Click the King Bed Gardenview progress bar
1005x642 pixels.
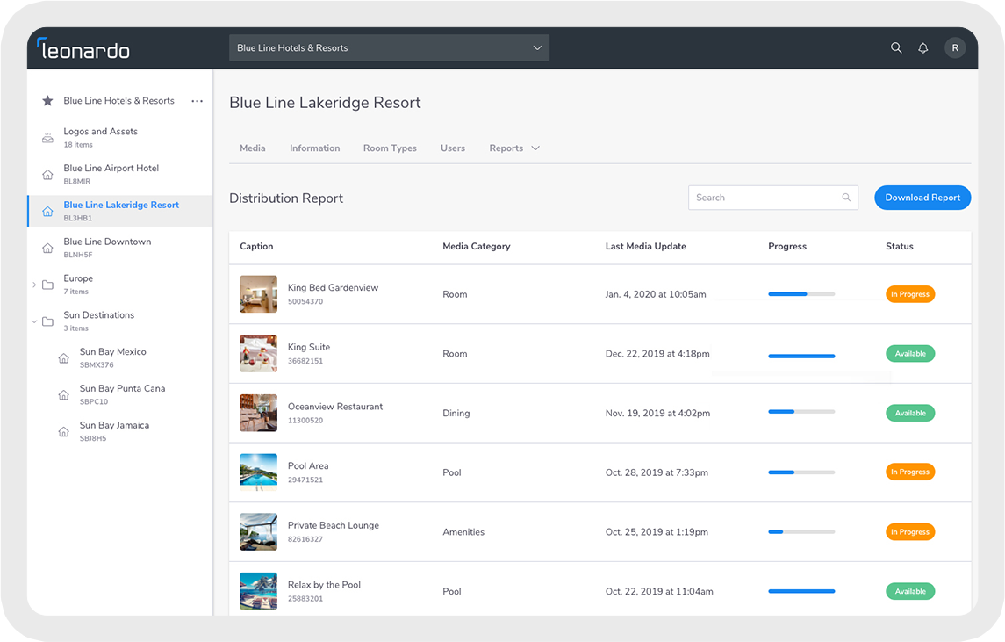pyautogui.click(x=801, y=294)
